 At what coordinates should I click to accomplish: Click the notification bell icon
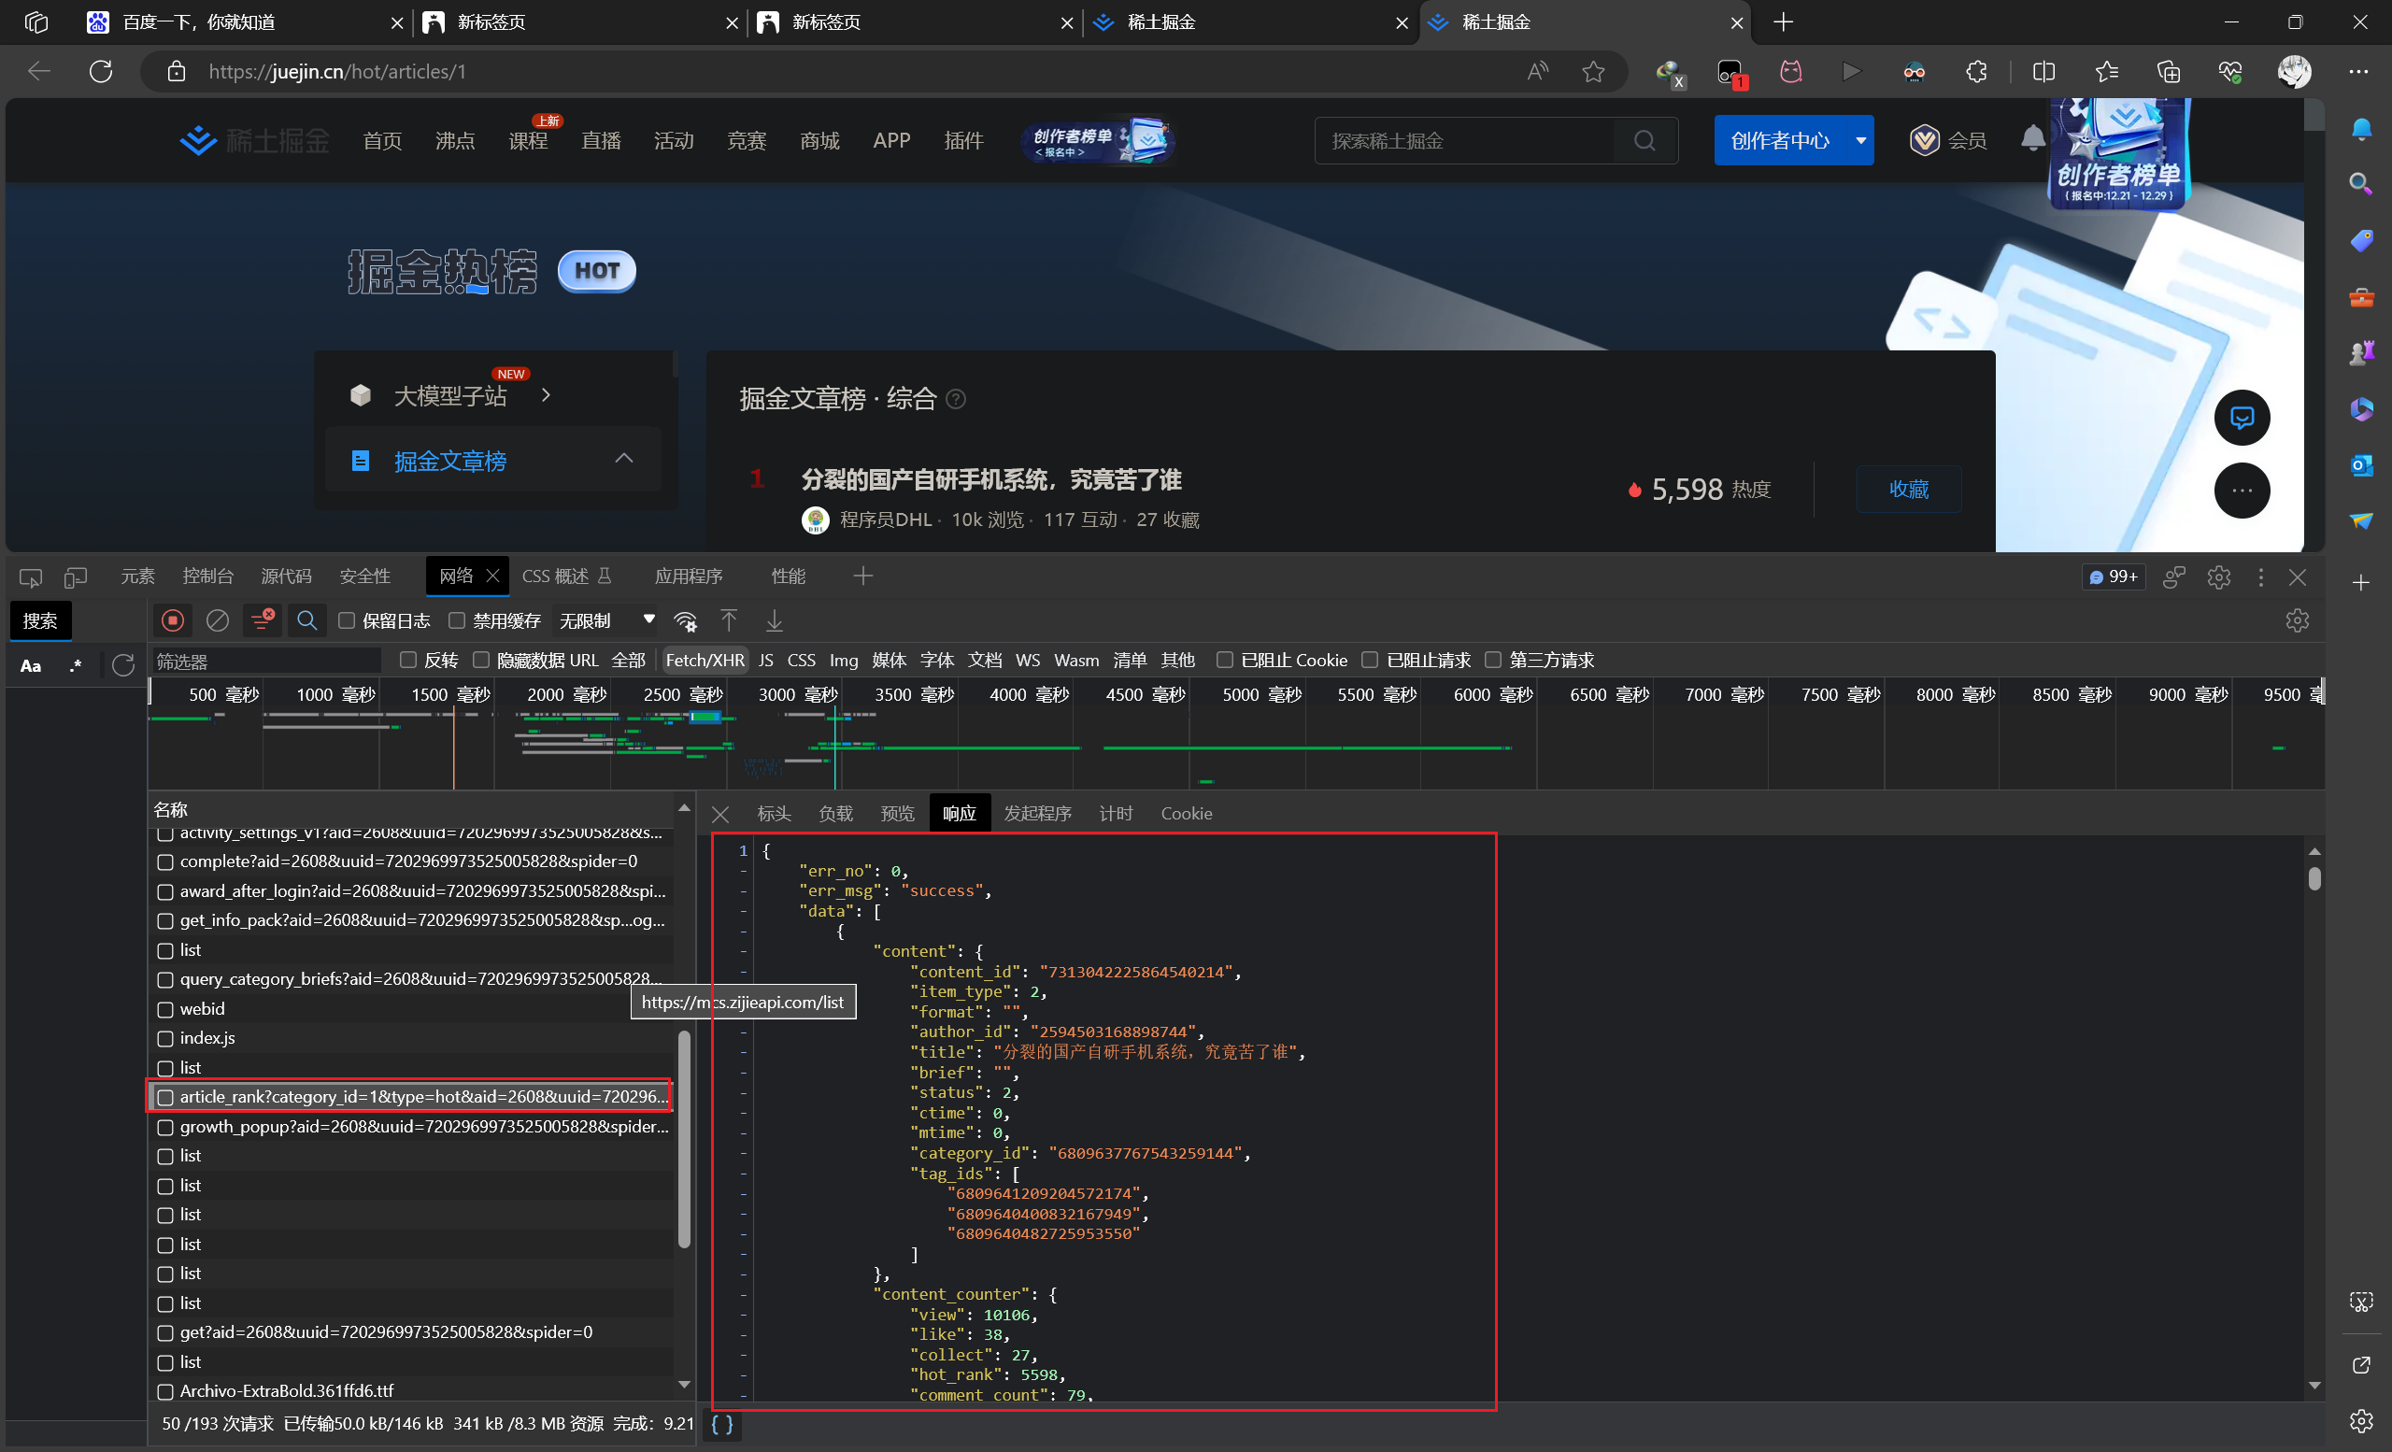click(2032, 140)
